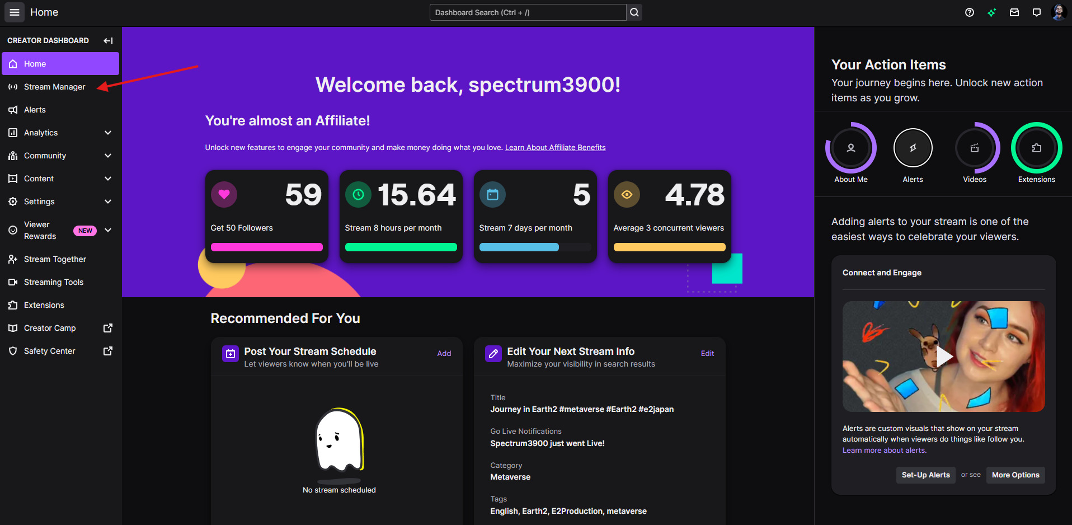Click the hamburger menu icon
The image size is (1072, 525).
point(15,12)
